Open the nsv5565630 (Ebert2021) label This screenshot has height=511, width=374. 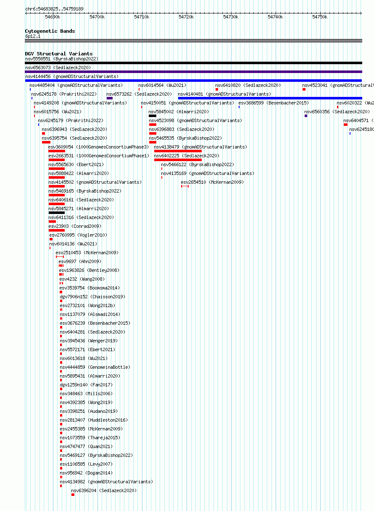click(76, 164)
